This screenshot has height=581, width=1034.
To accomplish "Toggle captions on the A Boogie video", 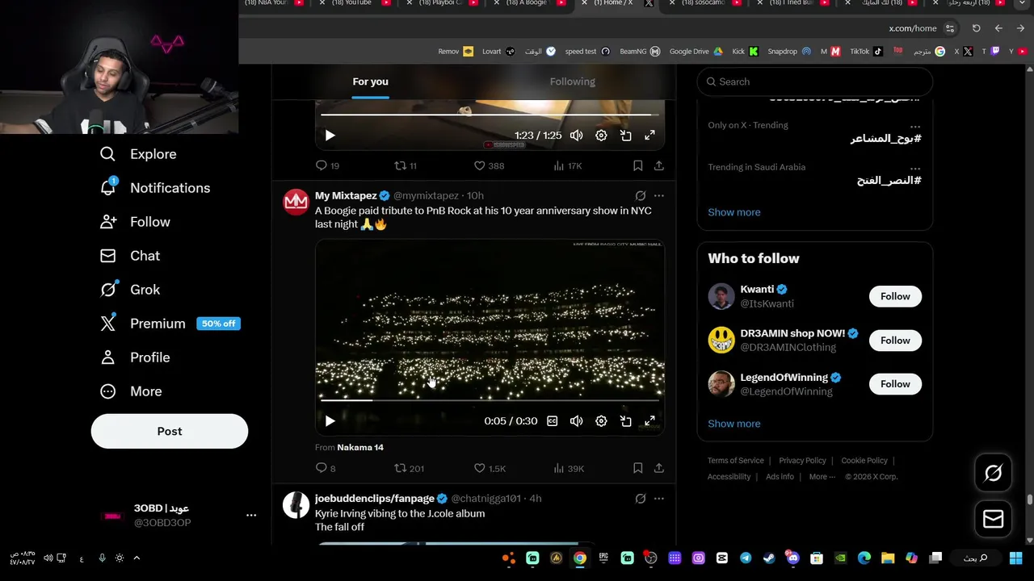I will click(x=553, y=421).
